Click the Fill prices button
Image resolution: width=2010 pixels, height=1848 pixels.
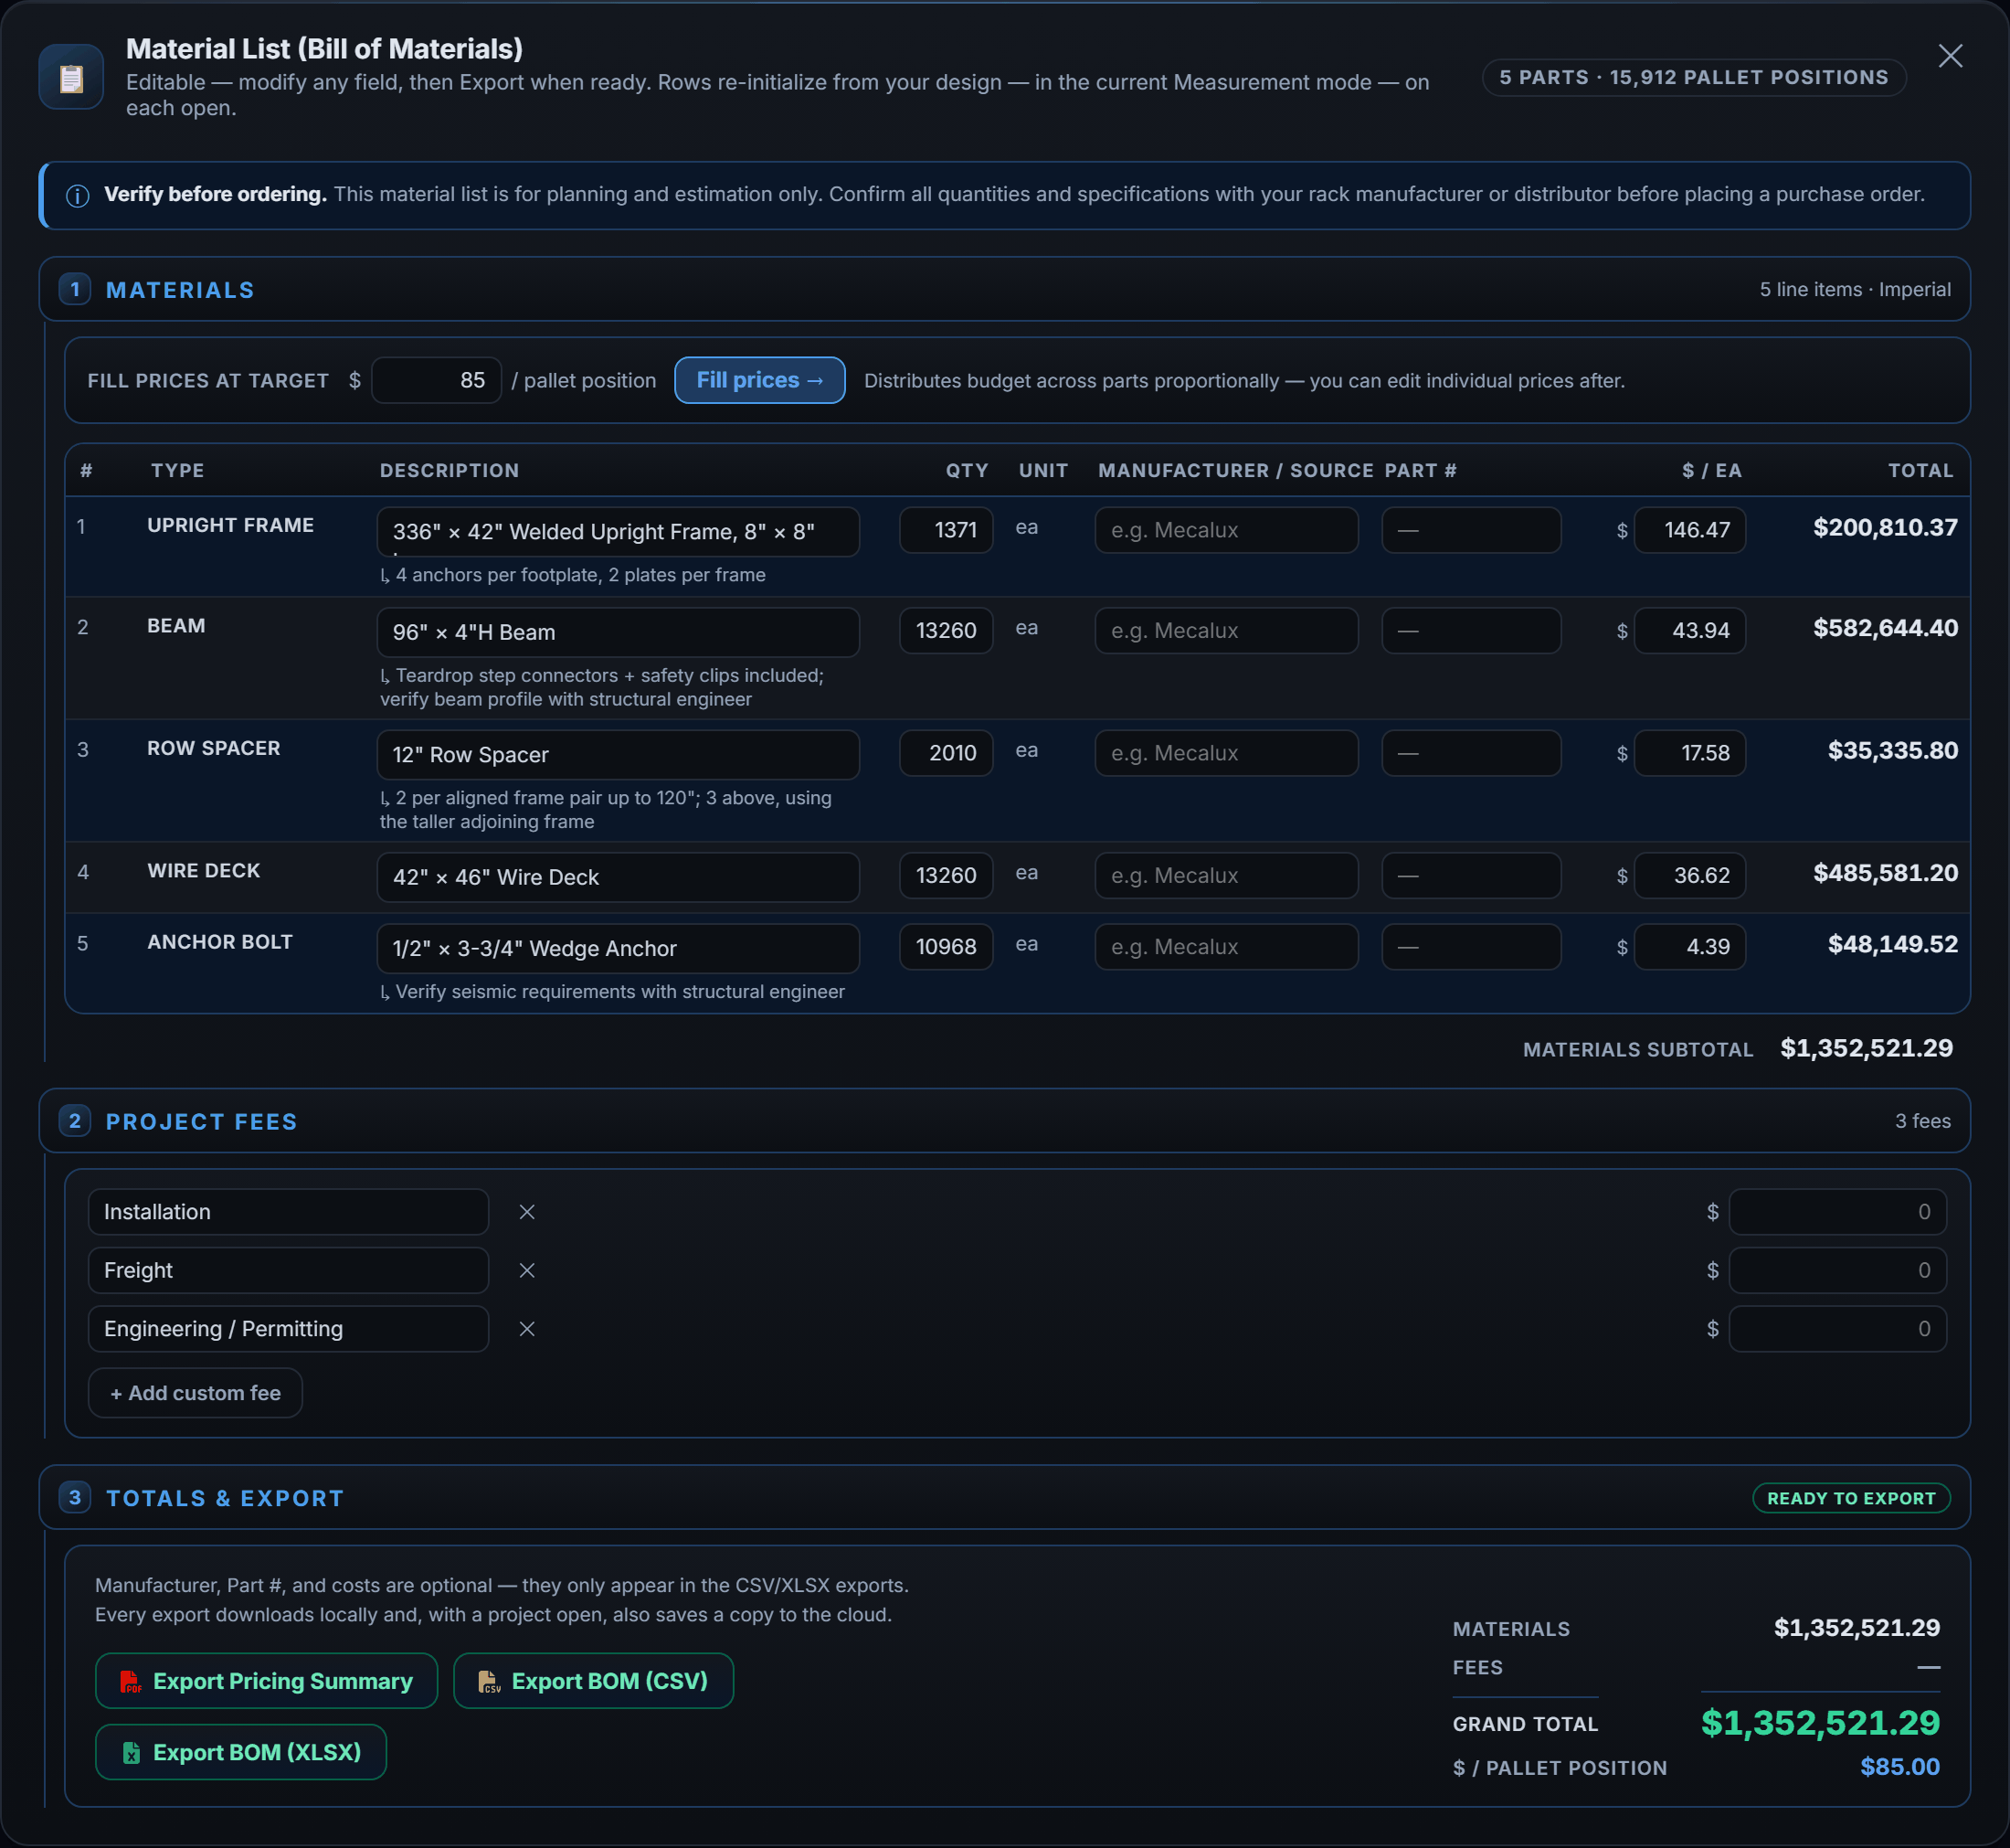click(x=759, y=380)
